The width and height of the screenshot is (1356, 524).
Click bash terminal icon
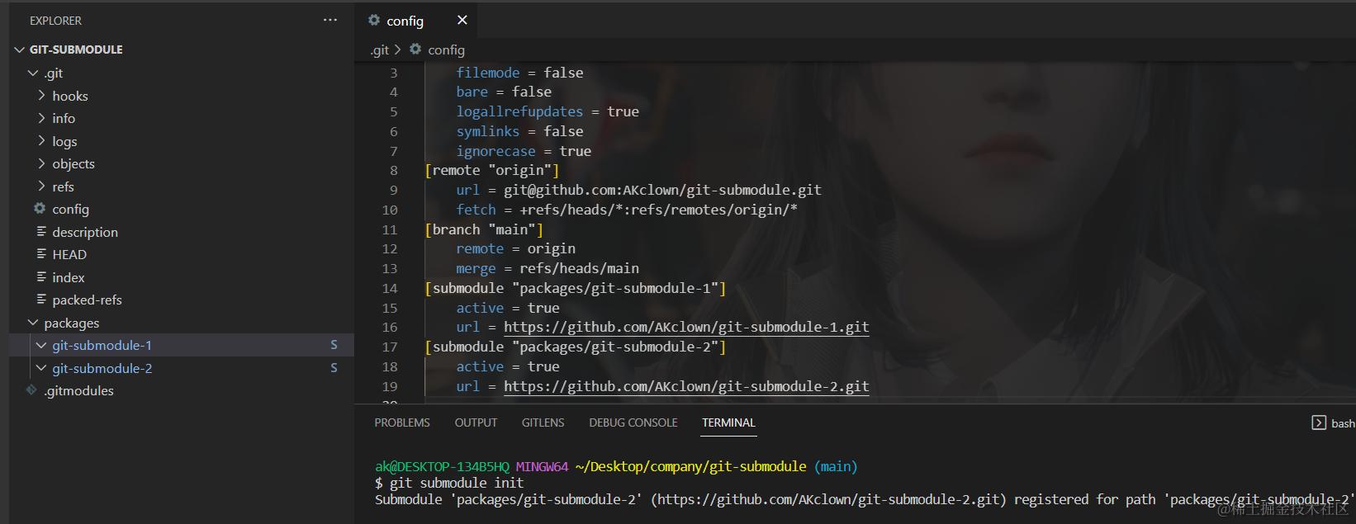[1318, 423]
